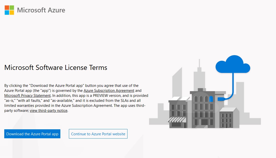Click the blue square in Microsoft logo

click(x=7, y=12)
